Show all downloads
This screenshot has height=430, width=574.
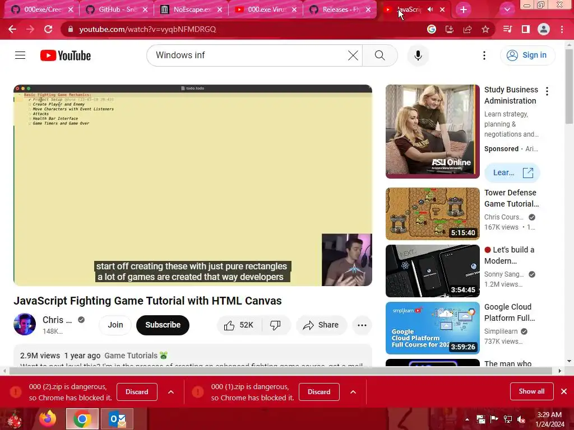pos(531,391)
